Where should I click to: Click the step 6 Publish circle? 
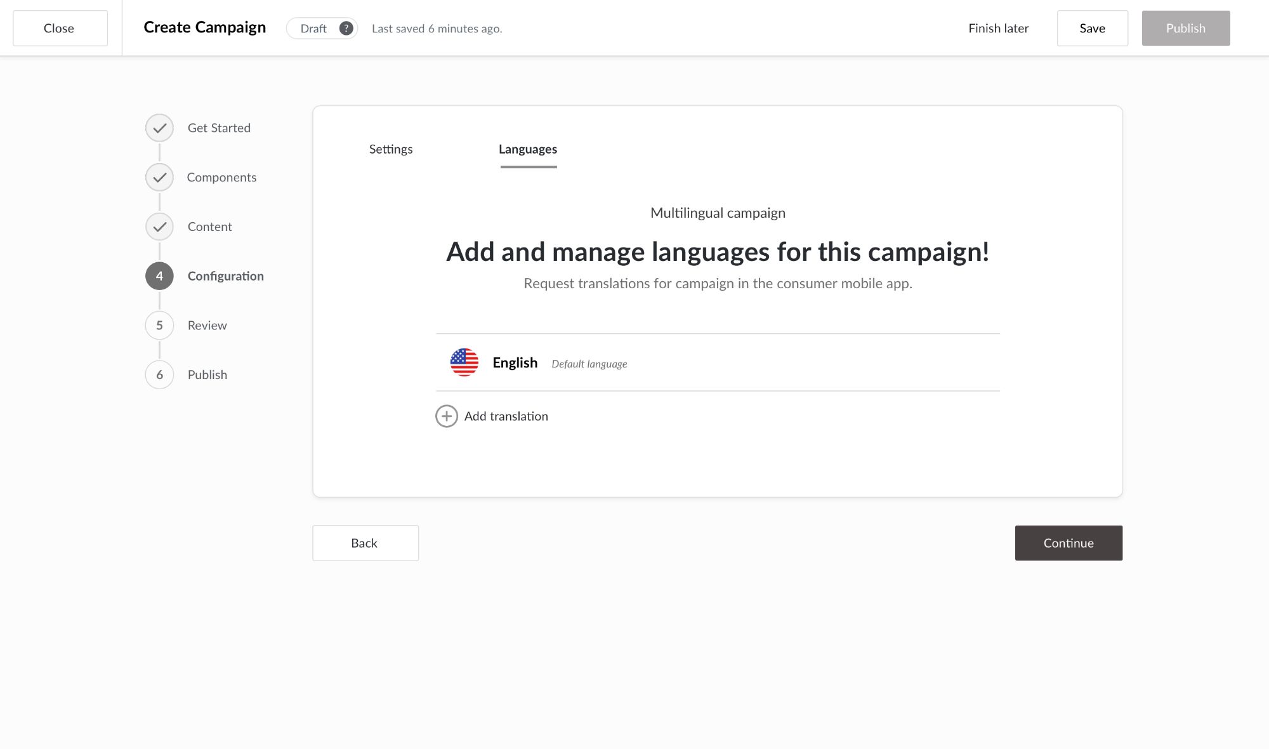tap(159, 374)
